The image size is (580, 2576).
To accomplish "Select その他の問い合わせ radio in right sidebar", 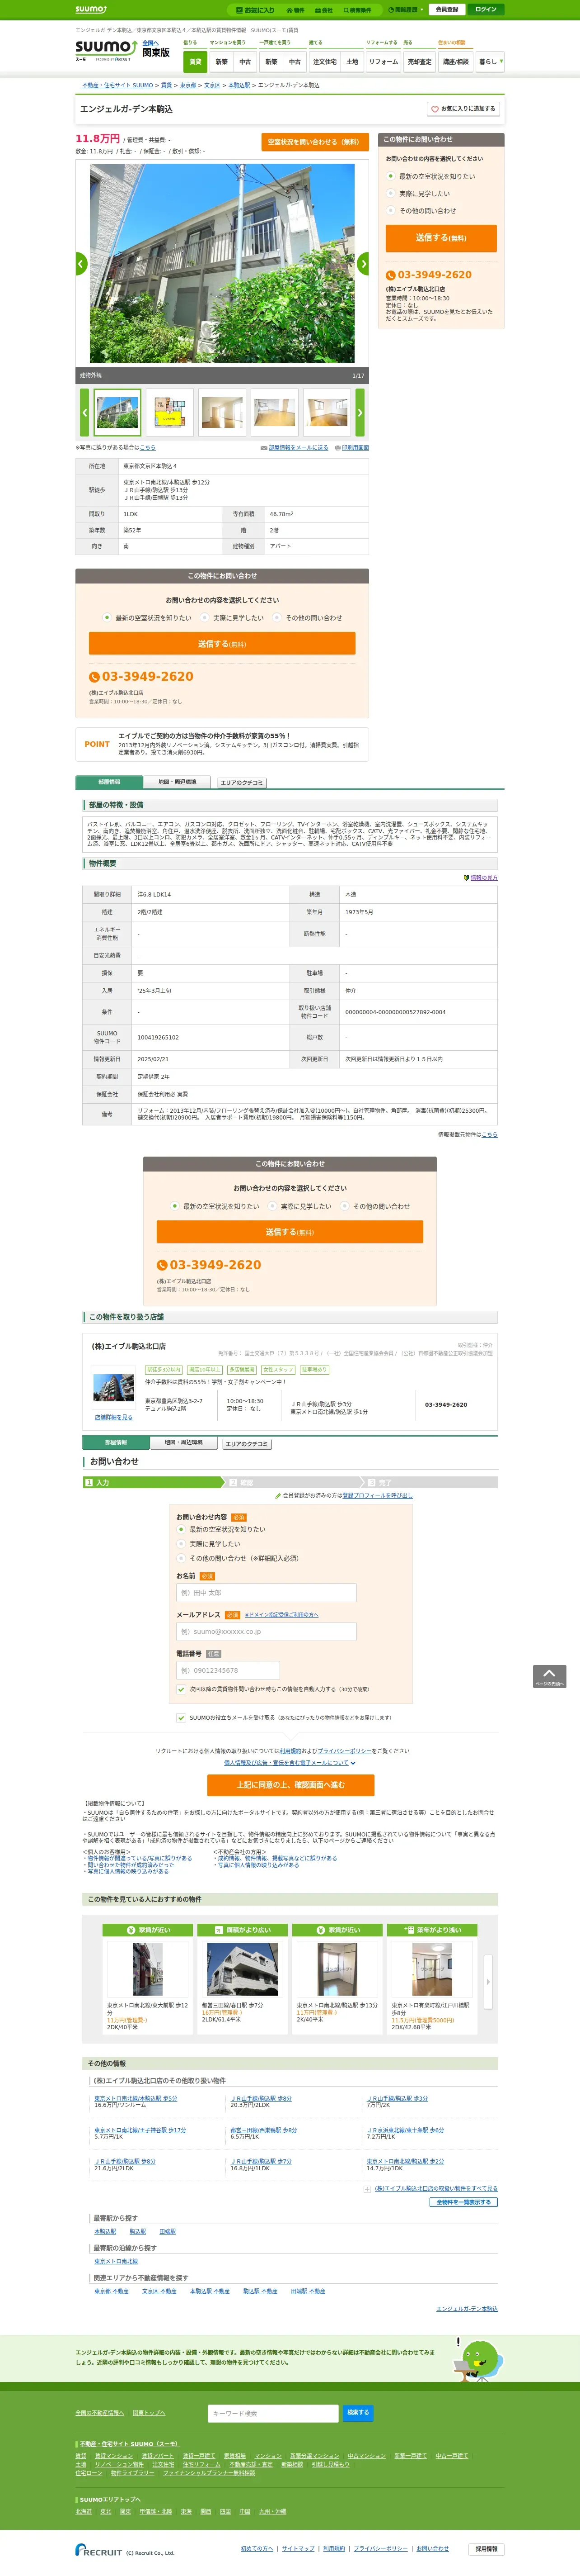I will 390,211.
